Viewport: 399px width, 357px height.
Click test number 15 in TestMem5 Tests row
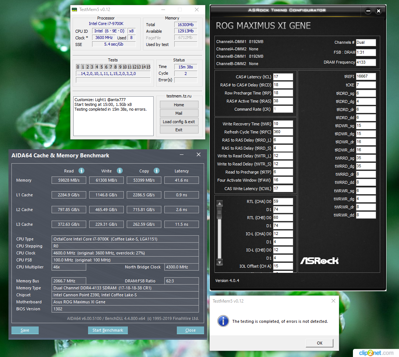coord(148,67)
